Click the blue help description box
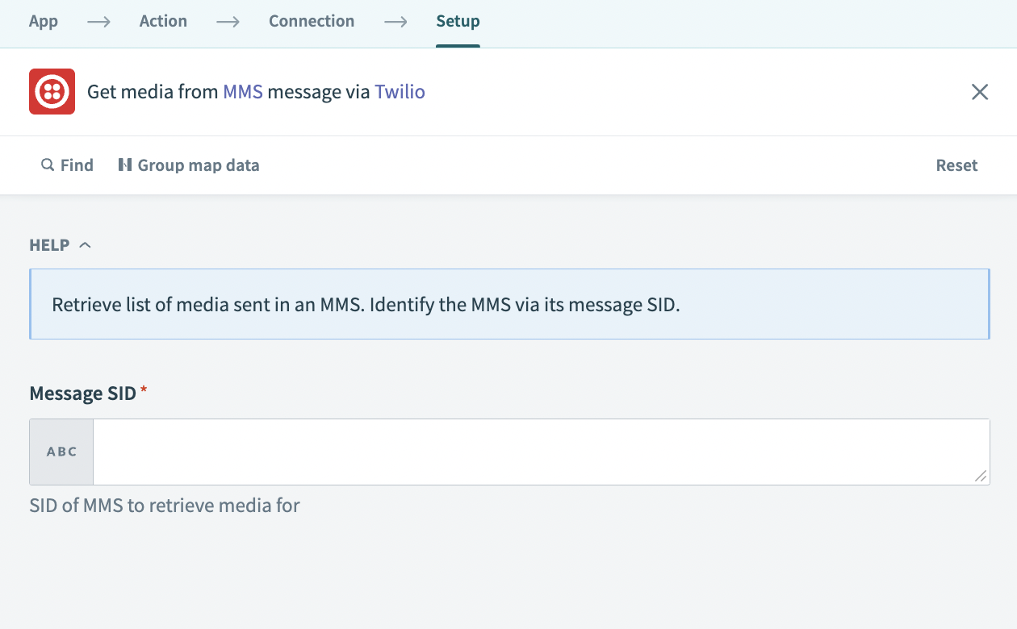1017x629 pixels. point(508,305)
